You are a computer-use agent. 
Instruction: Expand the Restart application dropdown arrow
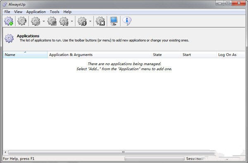72,21
